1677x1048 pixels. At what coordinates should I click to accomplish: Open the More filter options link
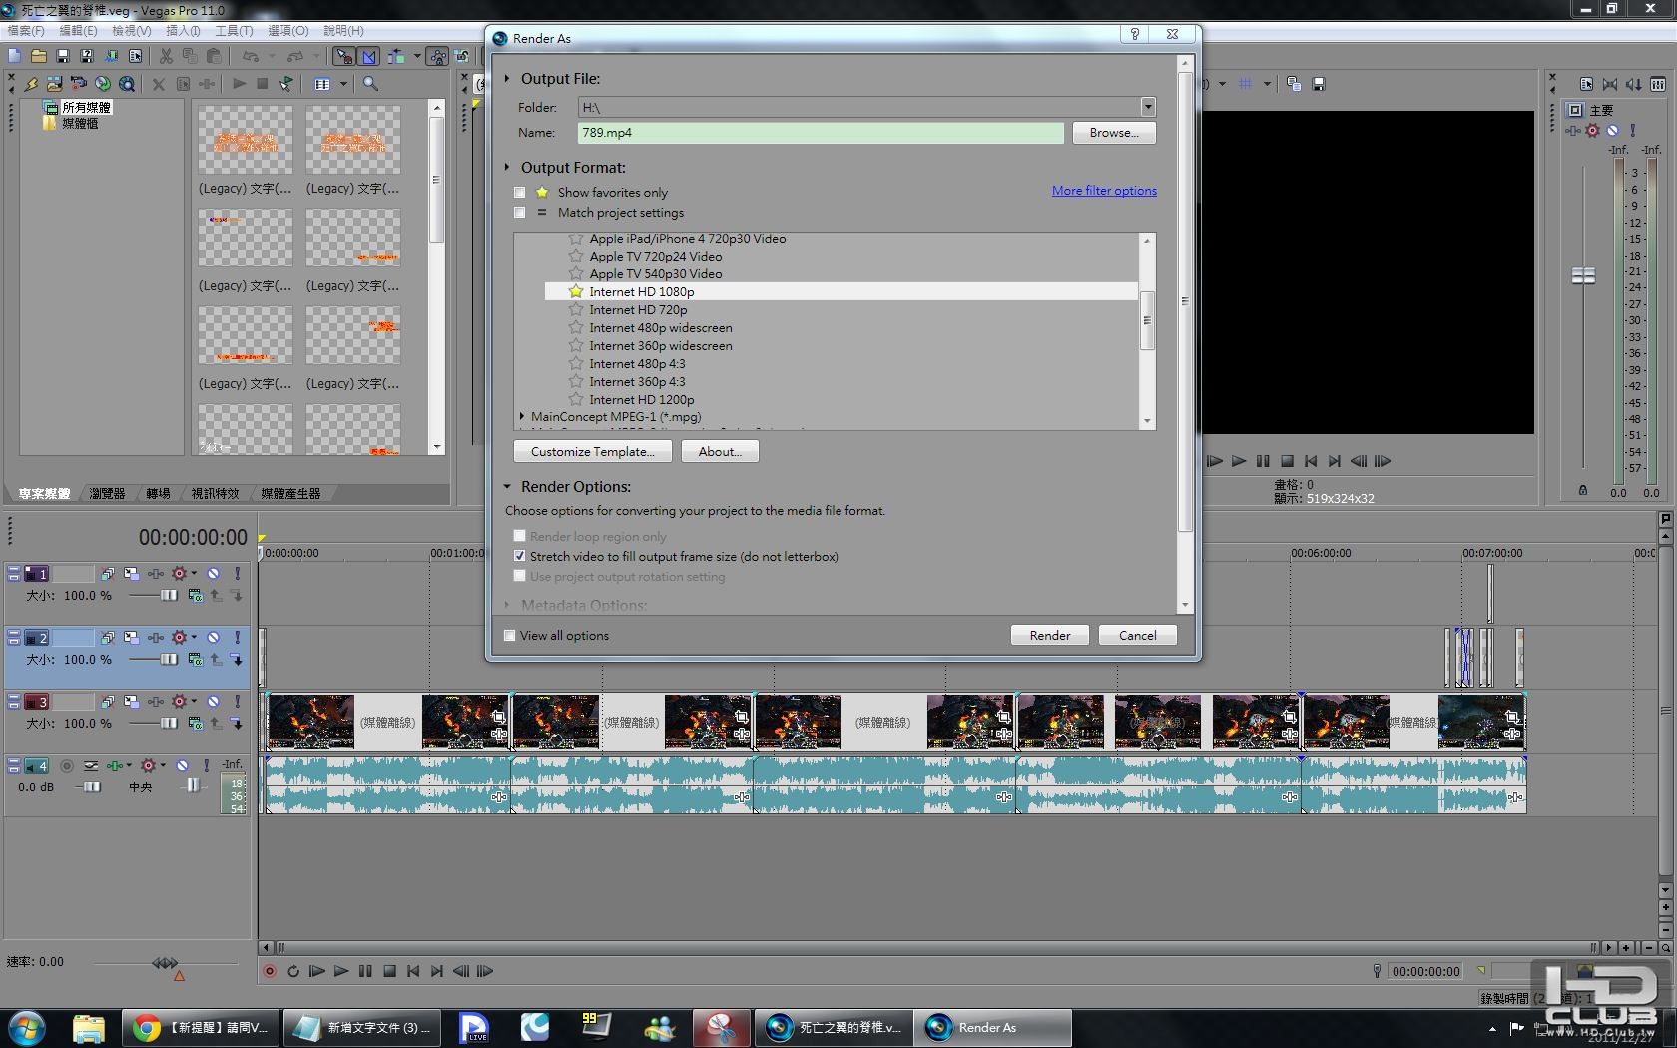[1104, 191]
